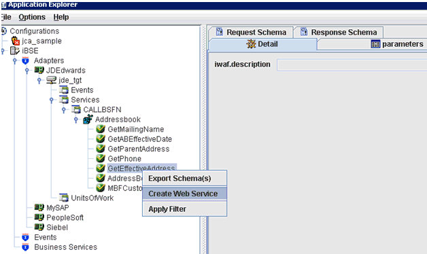Click the checkmark icon beside AddressB

pyautogui.click(x=101, y=178)
